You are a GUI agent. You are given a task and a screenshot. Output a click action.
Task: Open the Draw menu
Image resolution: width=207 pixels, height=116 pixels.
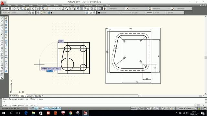(x=56, y=5)
